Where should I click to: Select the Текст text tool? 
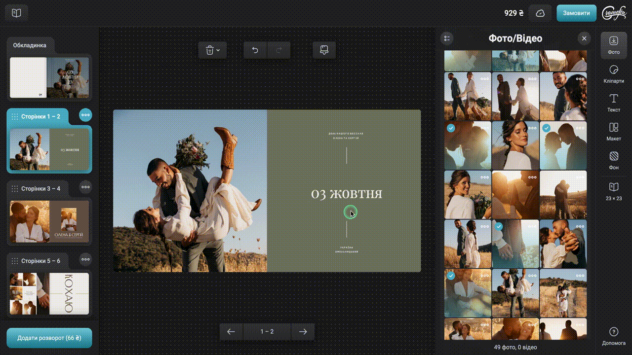613,102
